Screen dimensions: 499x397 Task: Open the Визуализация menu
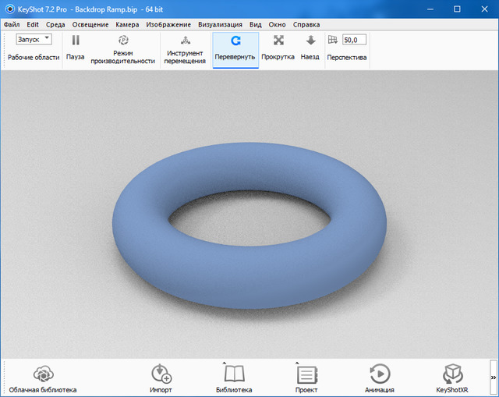[221, 24]
